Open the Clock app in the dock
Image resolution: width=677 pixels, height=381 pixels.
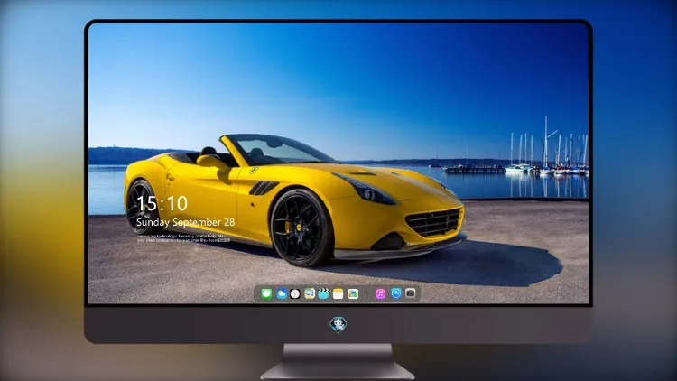pos(295,294)
